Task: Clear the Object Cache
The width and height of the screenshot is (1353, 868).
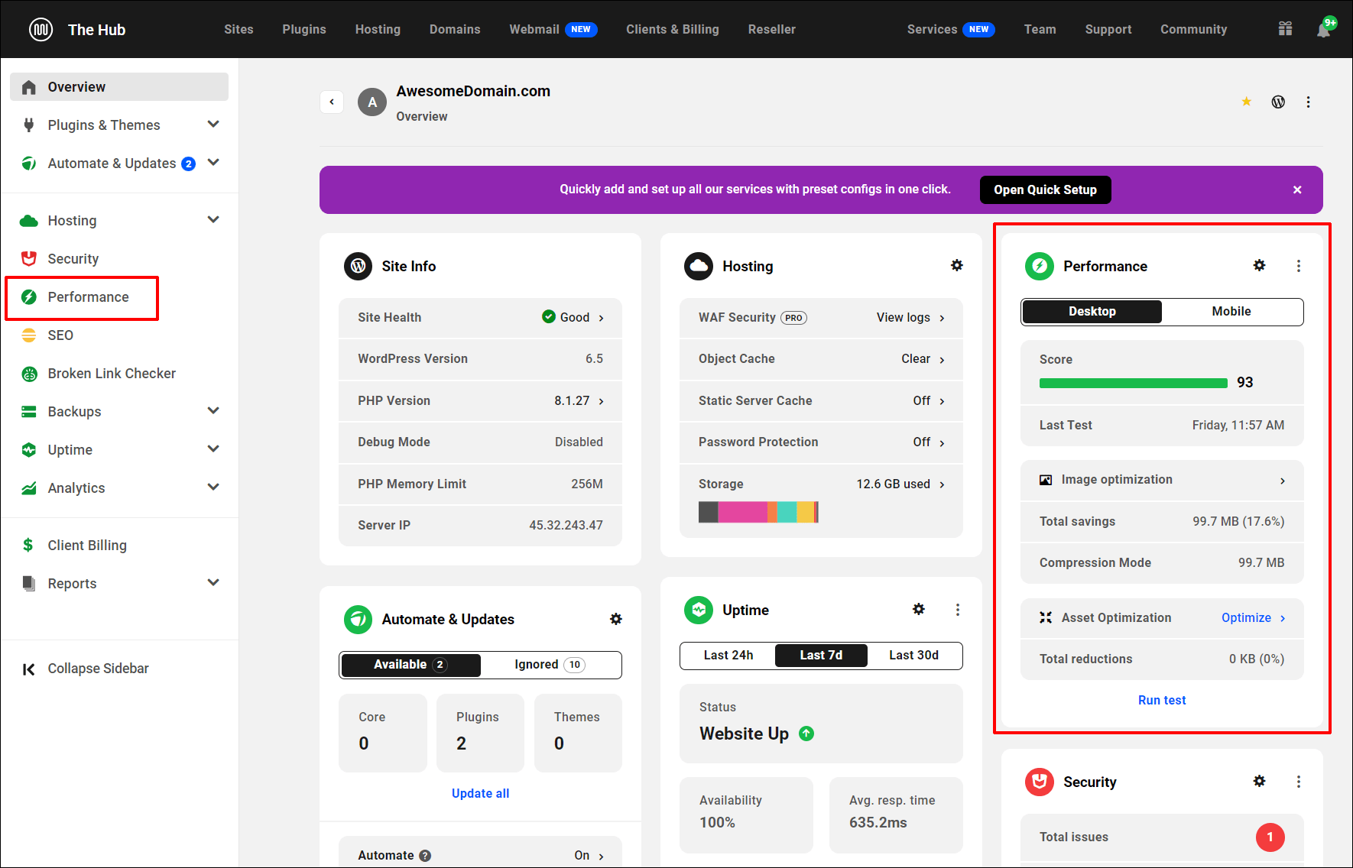Action: (x=923, y=359)
